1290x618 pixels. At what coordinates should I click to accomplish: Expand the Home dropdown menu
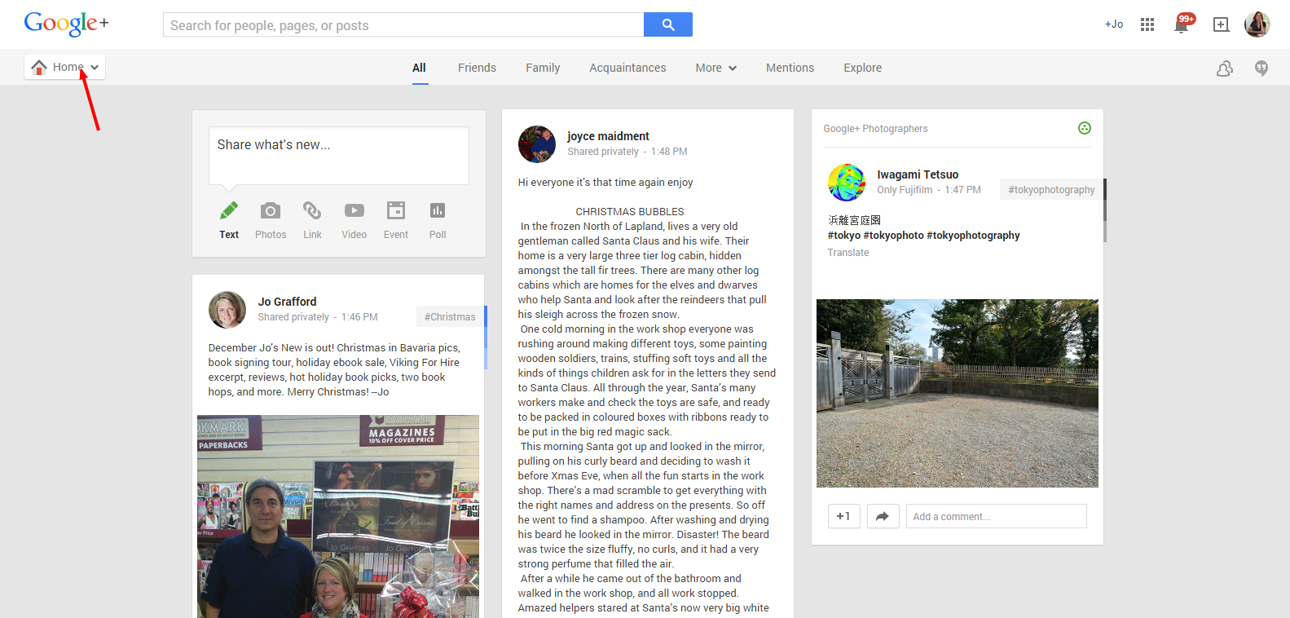coord(65,67)
